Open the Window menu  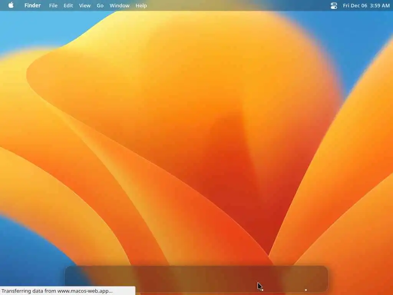point(120,5)
